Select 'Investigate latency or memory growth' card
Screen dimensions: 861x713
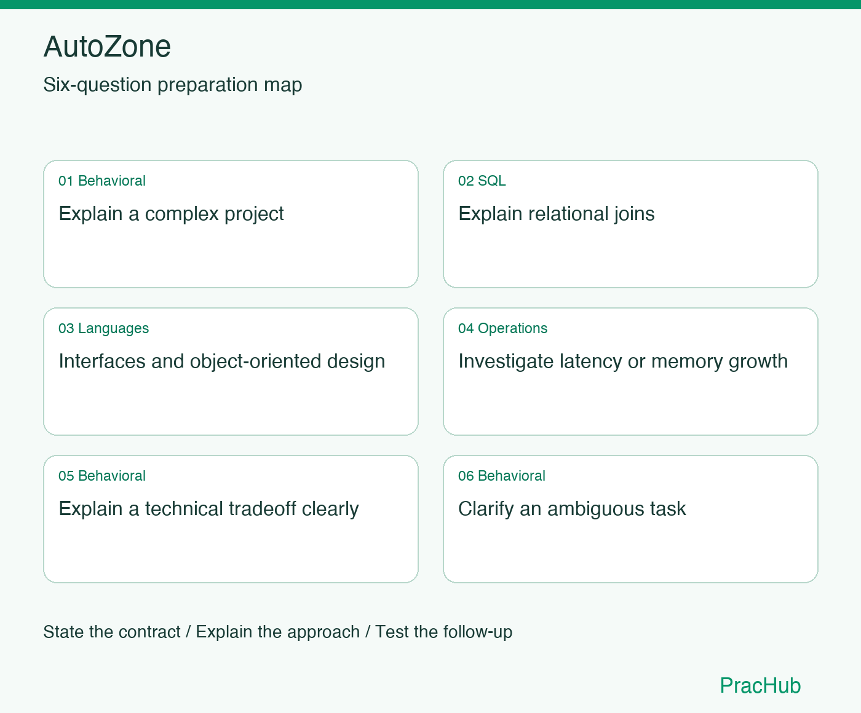pyautogui.click(x=630, y=371)
